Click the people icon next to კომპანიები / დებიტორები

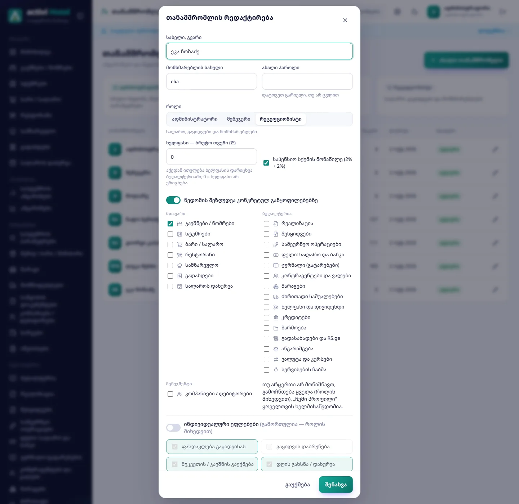click(x=179, y=394)
